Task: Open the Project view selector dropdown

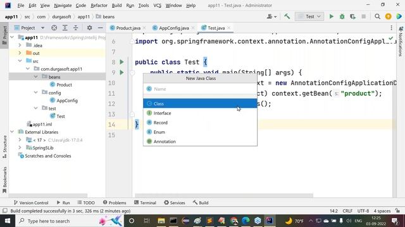Action: (30, 28)
